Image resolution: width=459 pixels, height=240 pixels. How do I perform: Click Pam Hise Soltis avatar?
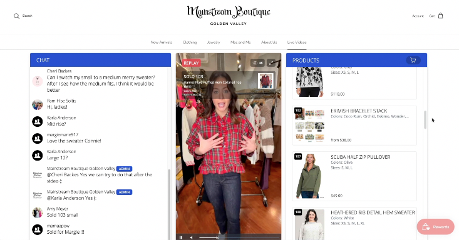pyautogui.click(x=38, y=104)
